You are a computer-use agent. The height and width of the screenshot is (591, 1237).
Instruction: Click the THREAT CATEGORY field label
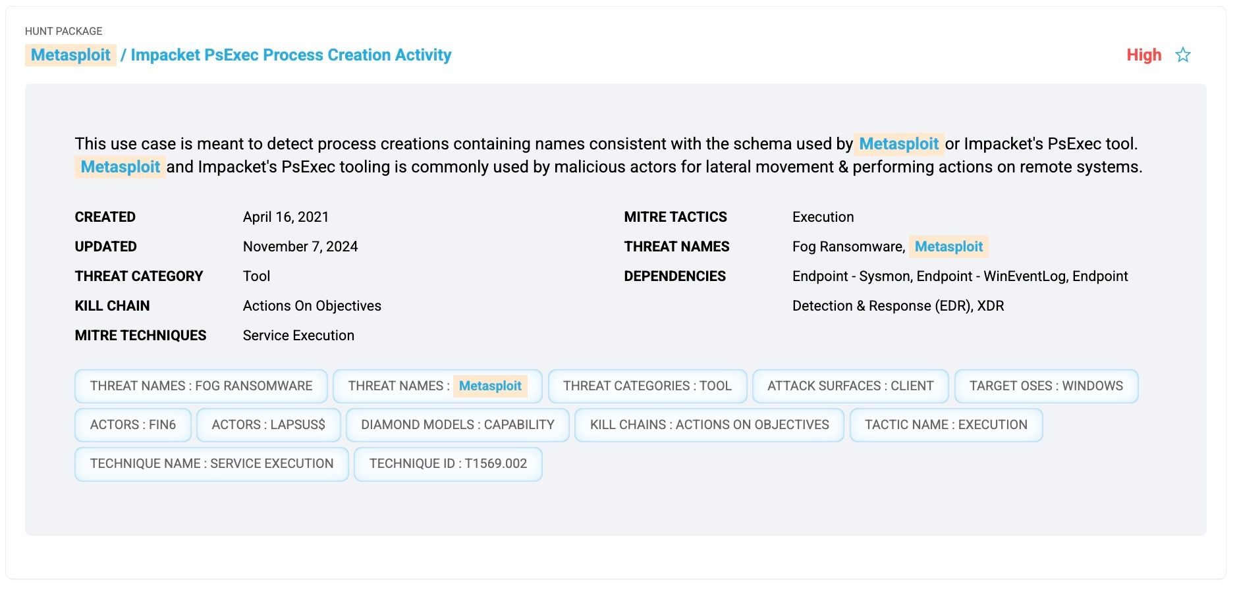tap(139, 276)
